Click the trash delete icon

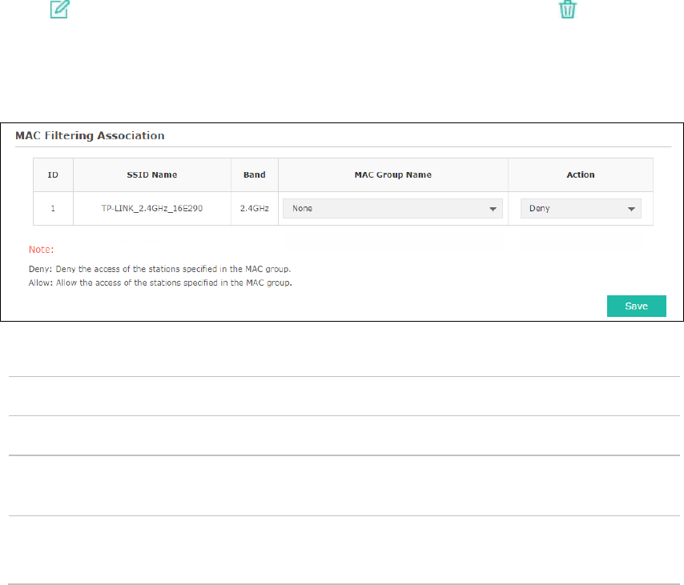[x=568, y=9]
